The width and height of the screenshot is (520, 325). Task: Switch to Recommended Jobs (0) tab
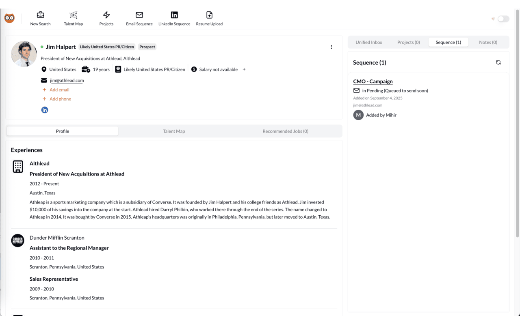(286, 131)
